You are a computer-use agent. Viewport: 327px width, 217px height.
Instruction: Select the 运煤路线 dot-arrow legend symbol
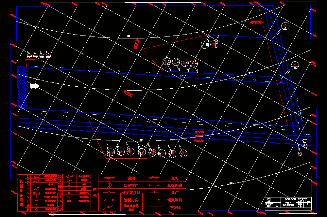154,185
